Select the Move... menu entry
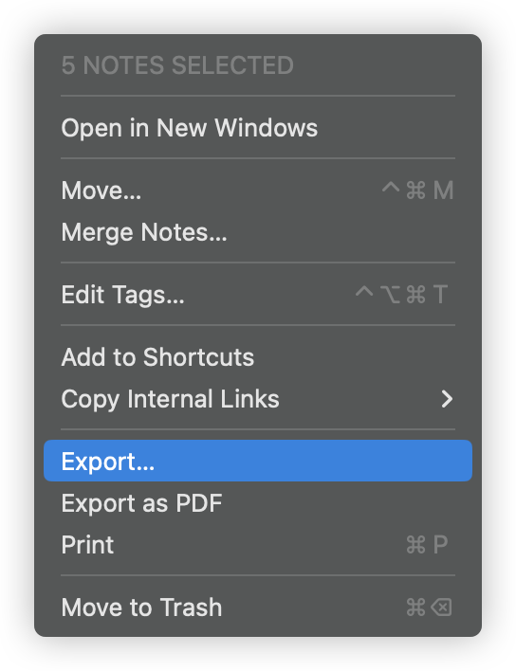Viewport: 516px width, 671px height. click(258, 190)
